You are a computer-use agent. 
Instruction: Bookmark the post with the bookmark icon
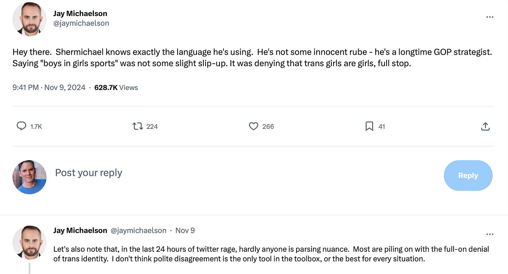click(x=369, y=126)
